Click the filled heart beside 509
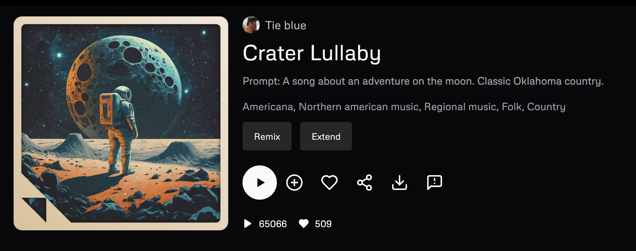Screen dimensions: 636x251 click(x=304, y=224)
